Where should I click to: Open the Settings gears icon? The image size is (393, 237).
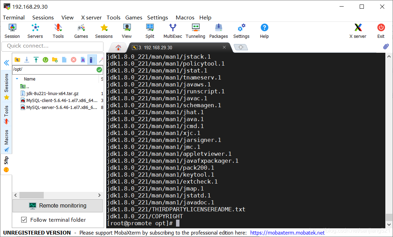coord(241,31)
